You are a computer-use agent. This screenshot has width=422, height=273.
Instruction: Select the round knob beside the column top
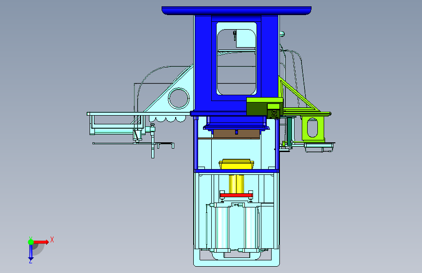pyautogui.click(x=282, y=34)
